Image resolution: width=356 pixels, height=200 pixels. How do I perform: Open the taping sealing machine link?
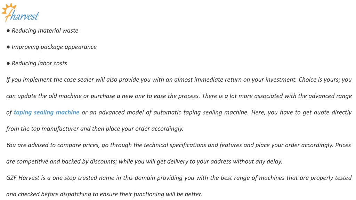(x=47, y=112)
